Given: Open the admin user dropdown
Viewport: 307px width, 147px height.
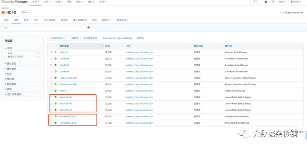Looking at the screenshot, I should (x=297, y=2).
